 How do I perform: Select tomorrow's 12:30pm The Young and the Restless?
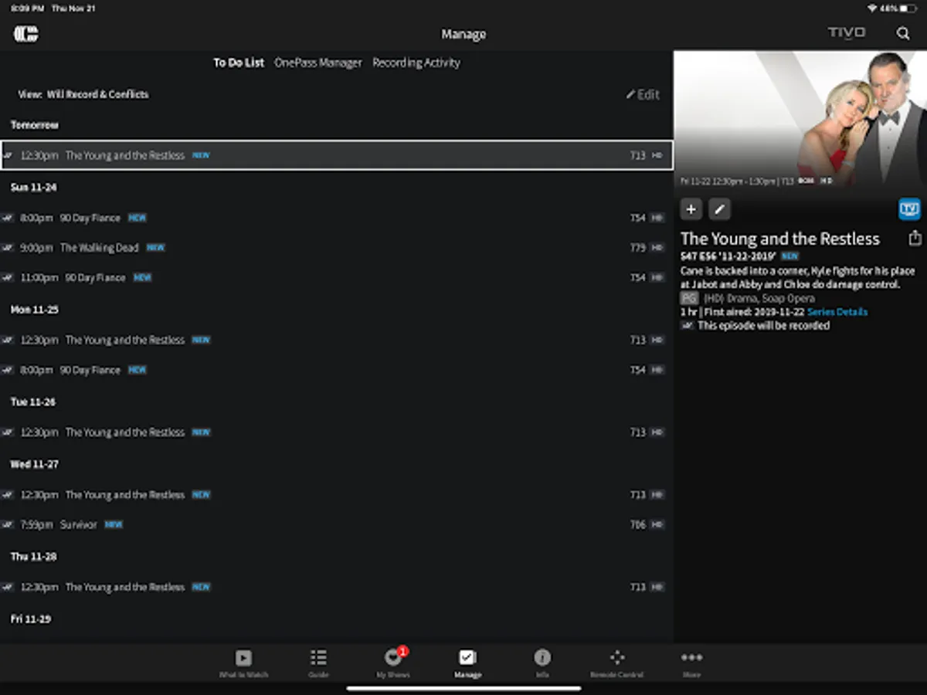coord(336,155)
